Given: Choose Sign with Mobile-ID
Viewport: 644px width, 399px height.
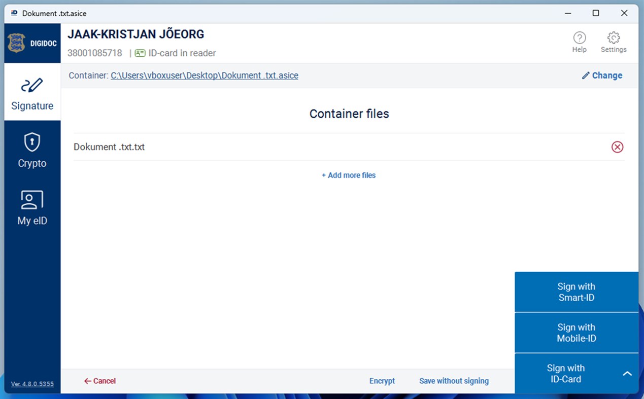Looking at the screenshot, I should tap(577, 333).
